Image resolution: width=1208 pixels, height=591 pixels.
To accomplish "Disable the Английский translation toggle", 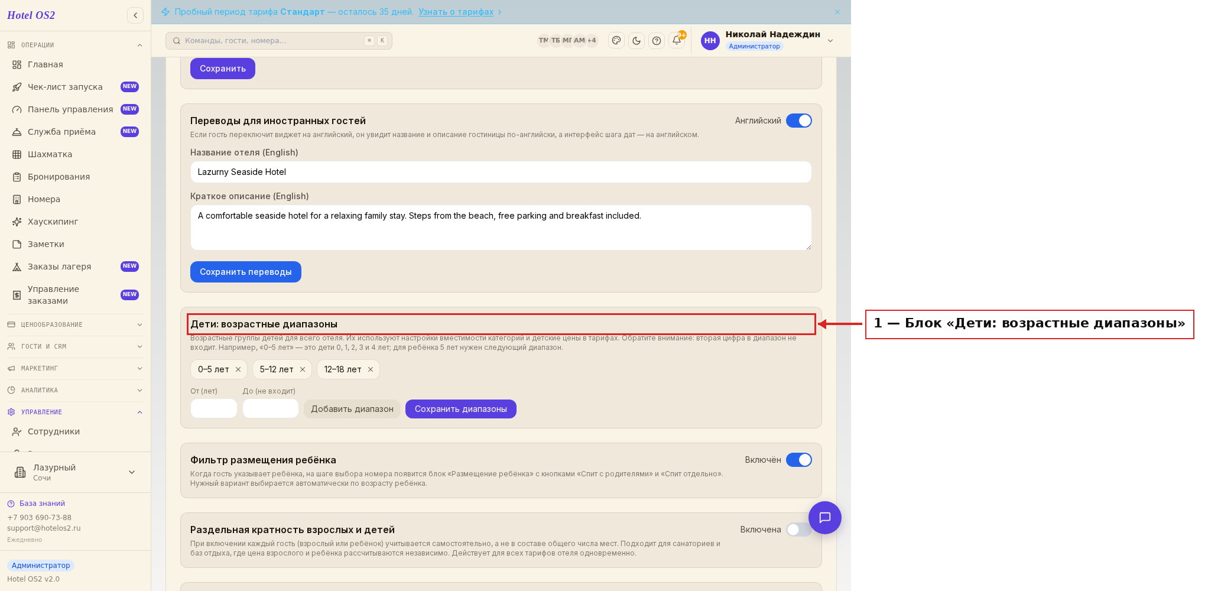I will tap(799, 121).
